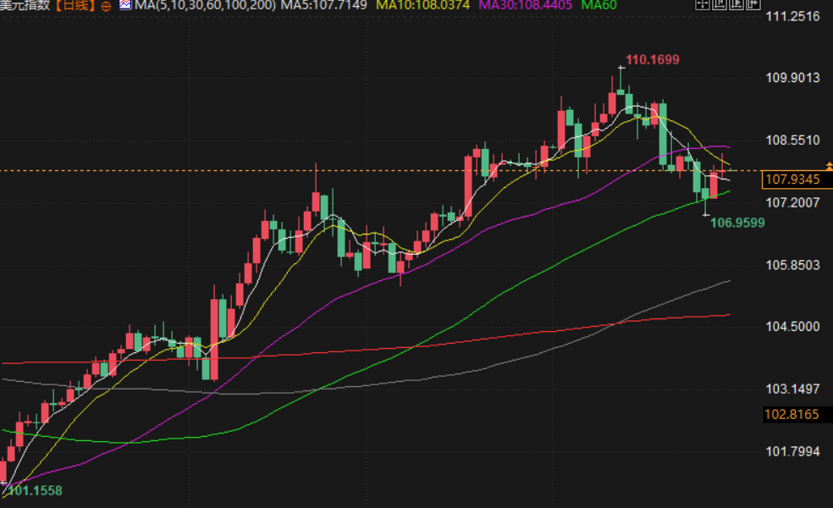Viewport: 833px width, 508px height.
Task: Click the jump-to-start chart icon
Action: point(720,4)
